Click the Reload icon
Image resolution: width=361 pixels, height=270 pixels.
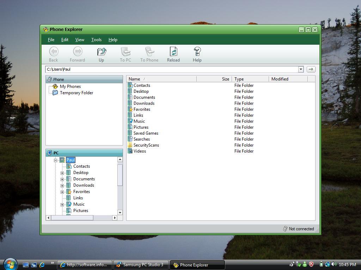(x=173, y=53)
